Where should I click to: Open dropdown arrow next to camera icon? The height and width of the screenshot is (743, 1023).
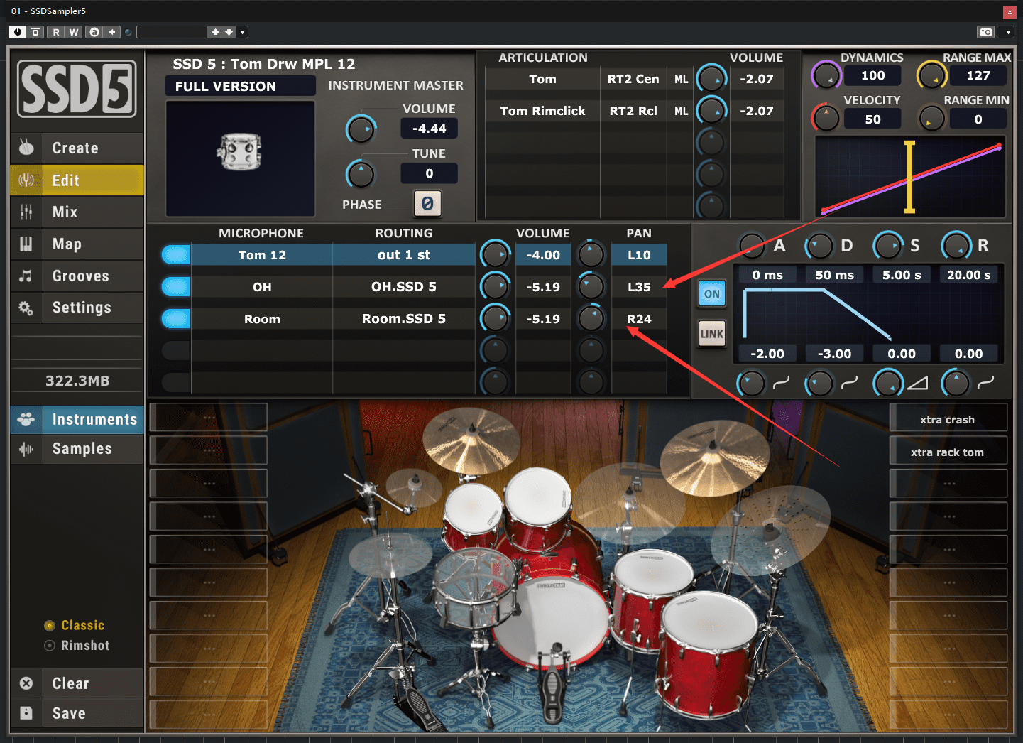[1007, 32]
